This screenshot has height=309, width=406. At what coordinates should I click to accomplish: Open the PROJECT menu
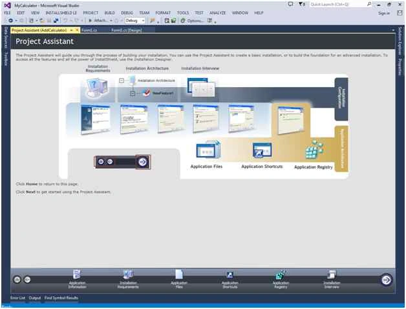pos(91,13)
